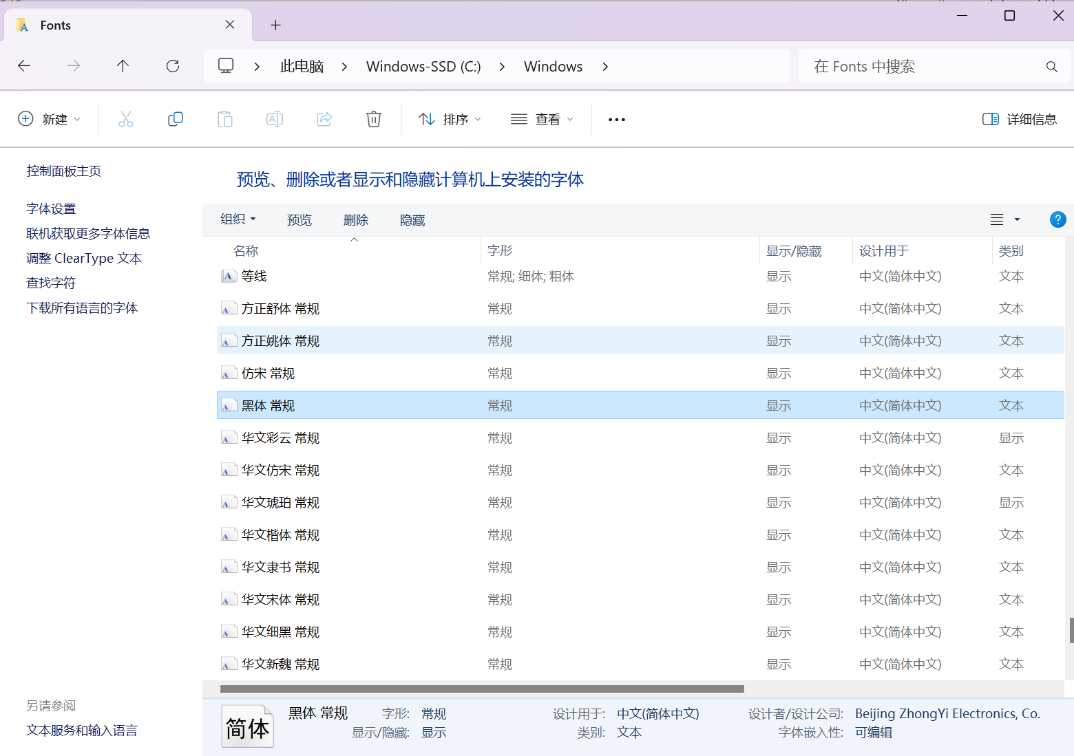Screen dimensions: 1074x756
Task: Click 预览 in the command bar
Action: tap(299, 220)
